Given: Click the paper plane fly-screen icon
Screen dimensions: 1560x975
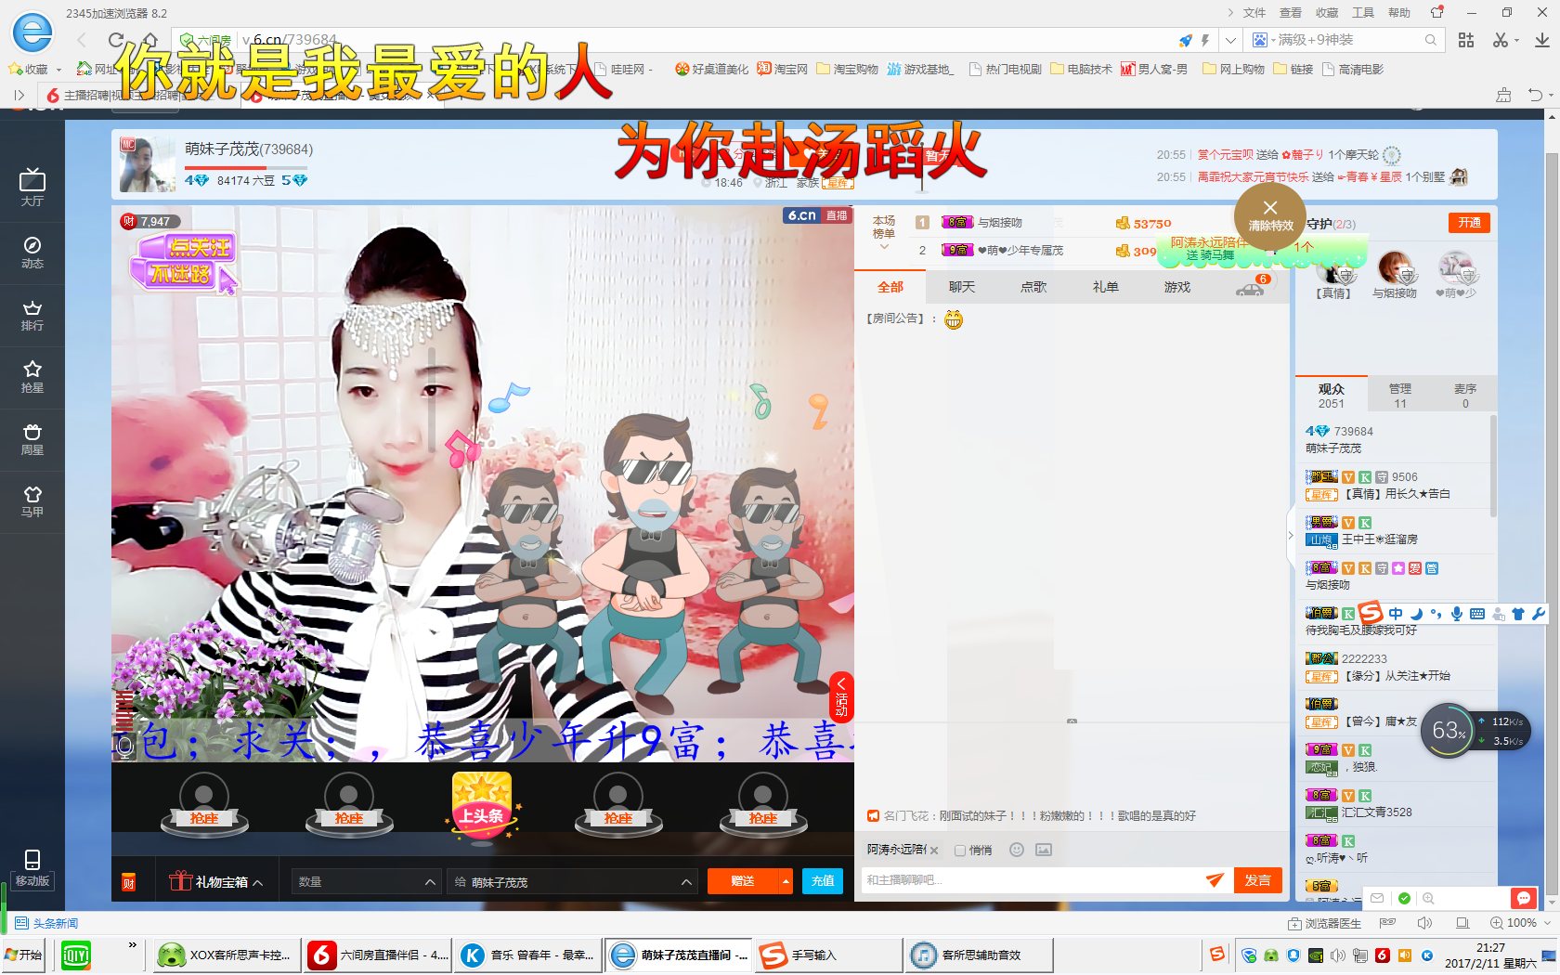Looking at the screenshot, I should (1215, 880).
